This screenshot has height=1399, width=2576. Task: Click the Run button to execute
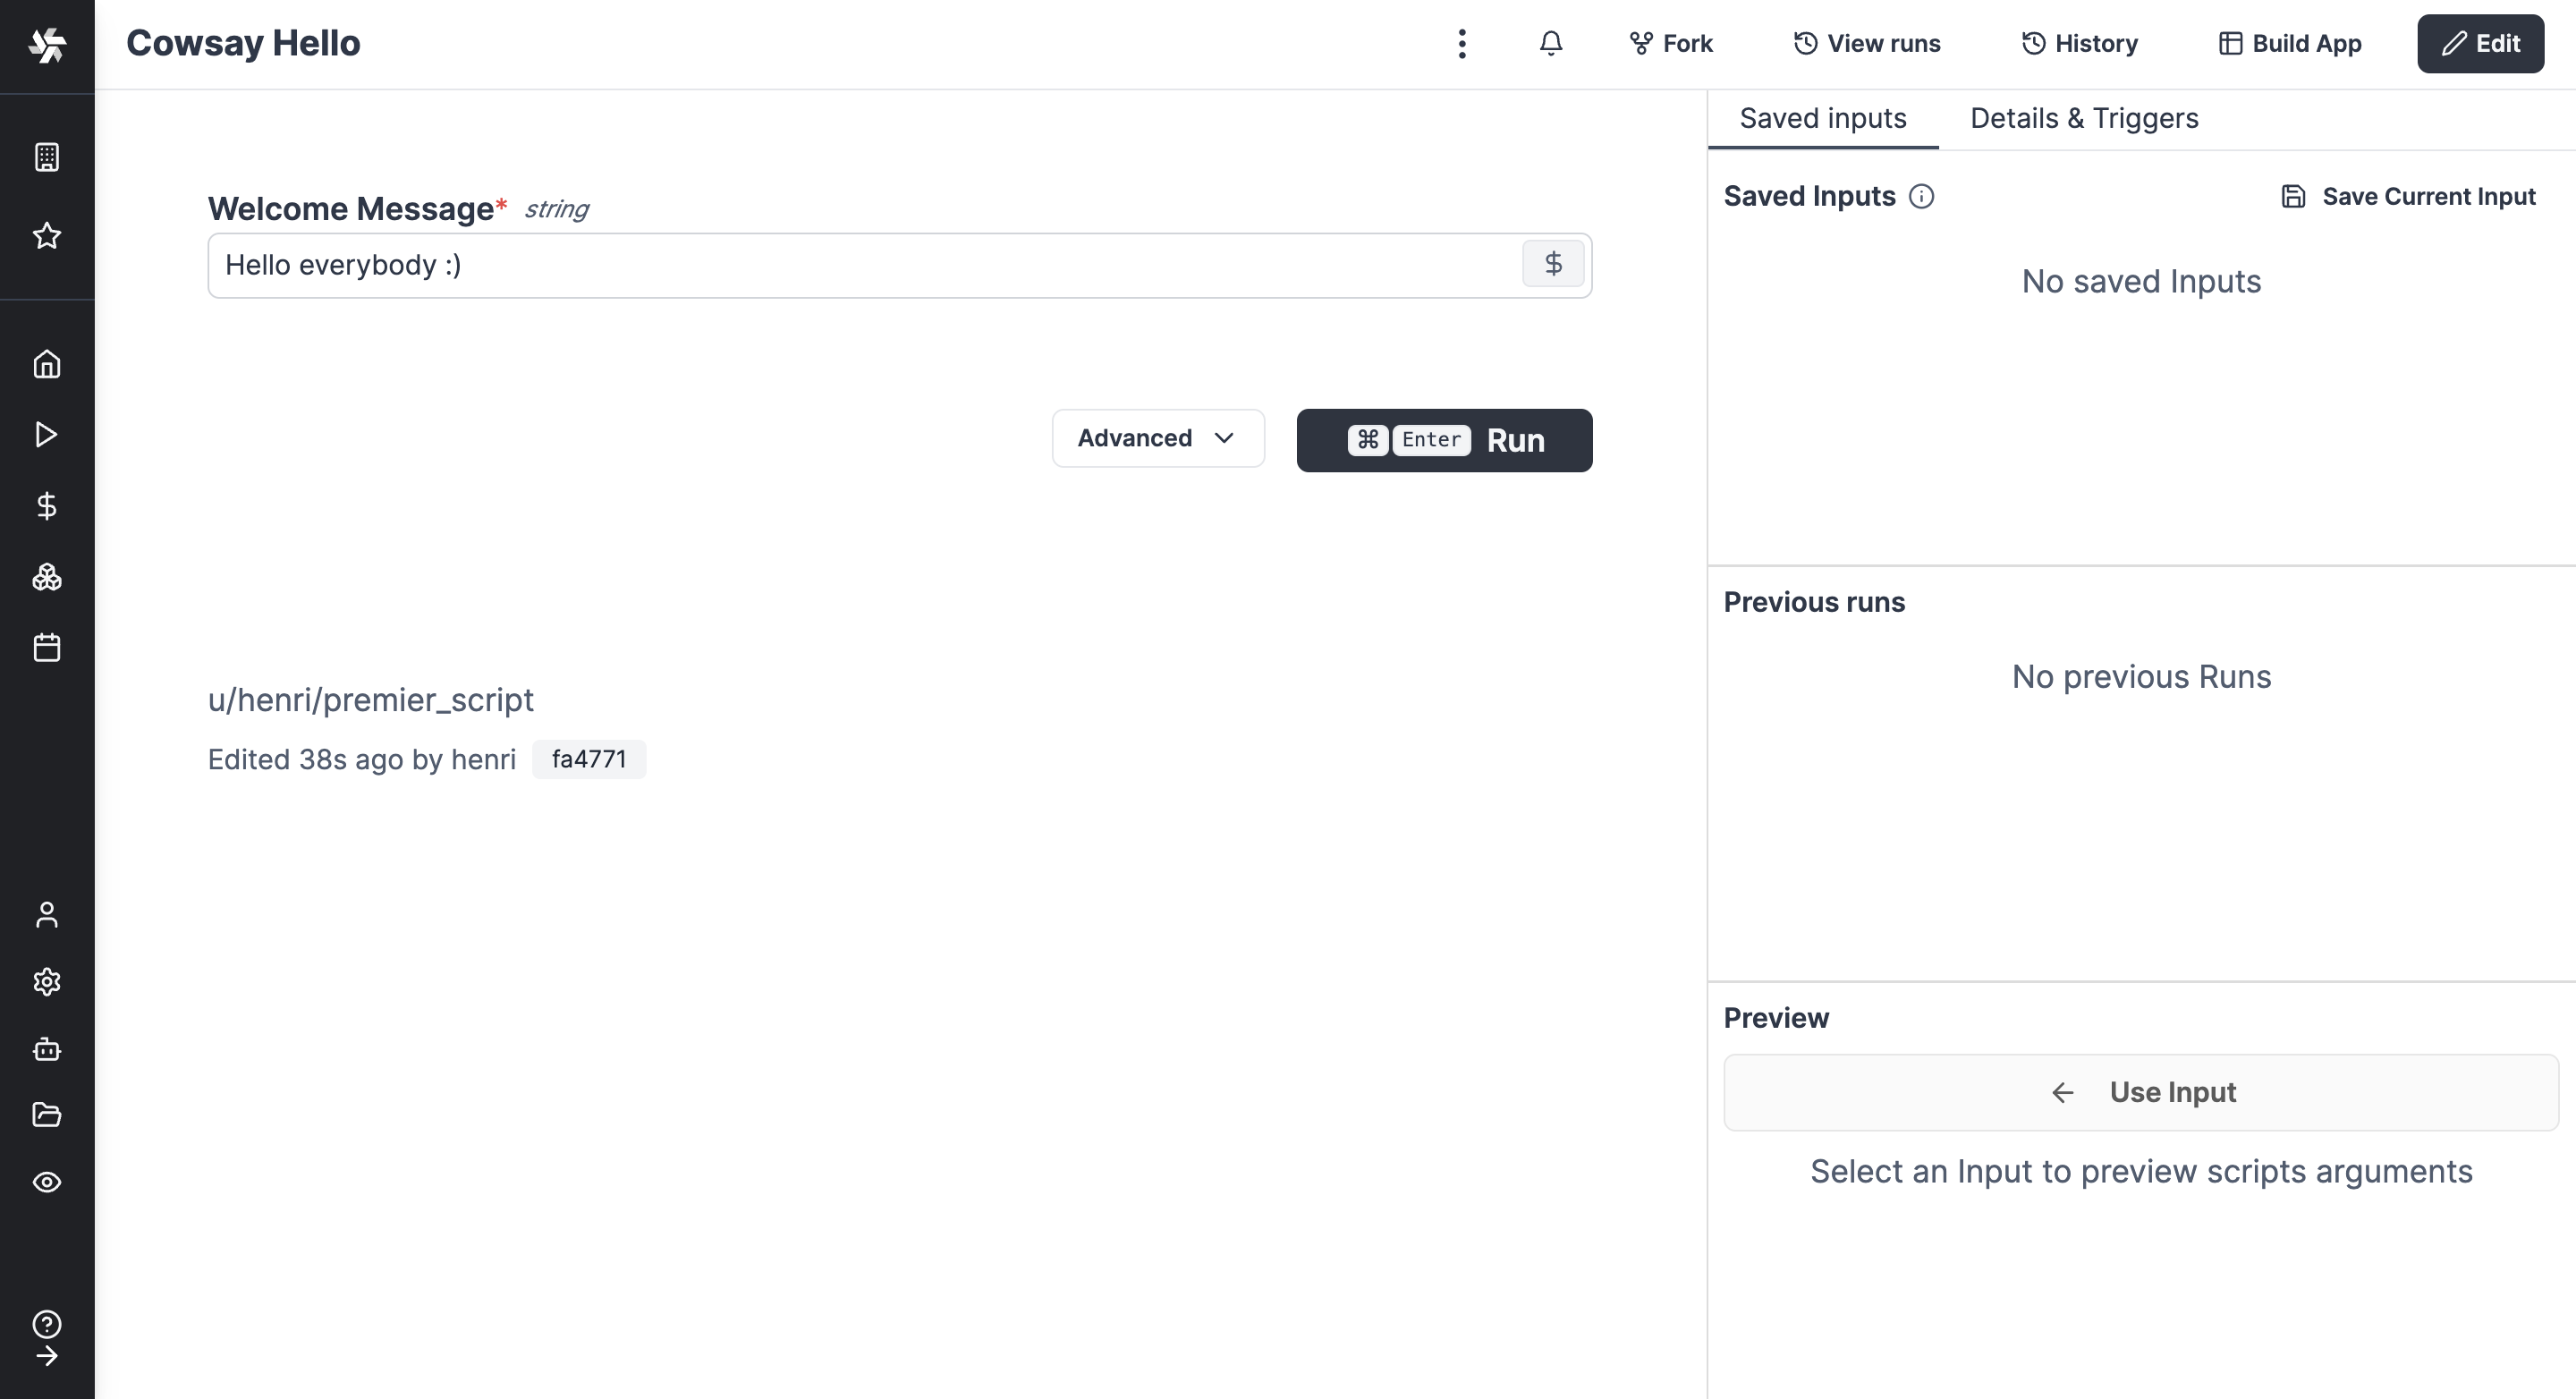1443,439
